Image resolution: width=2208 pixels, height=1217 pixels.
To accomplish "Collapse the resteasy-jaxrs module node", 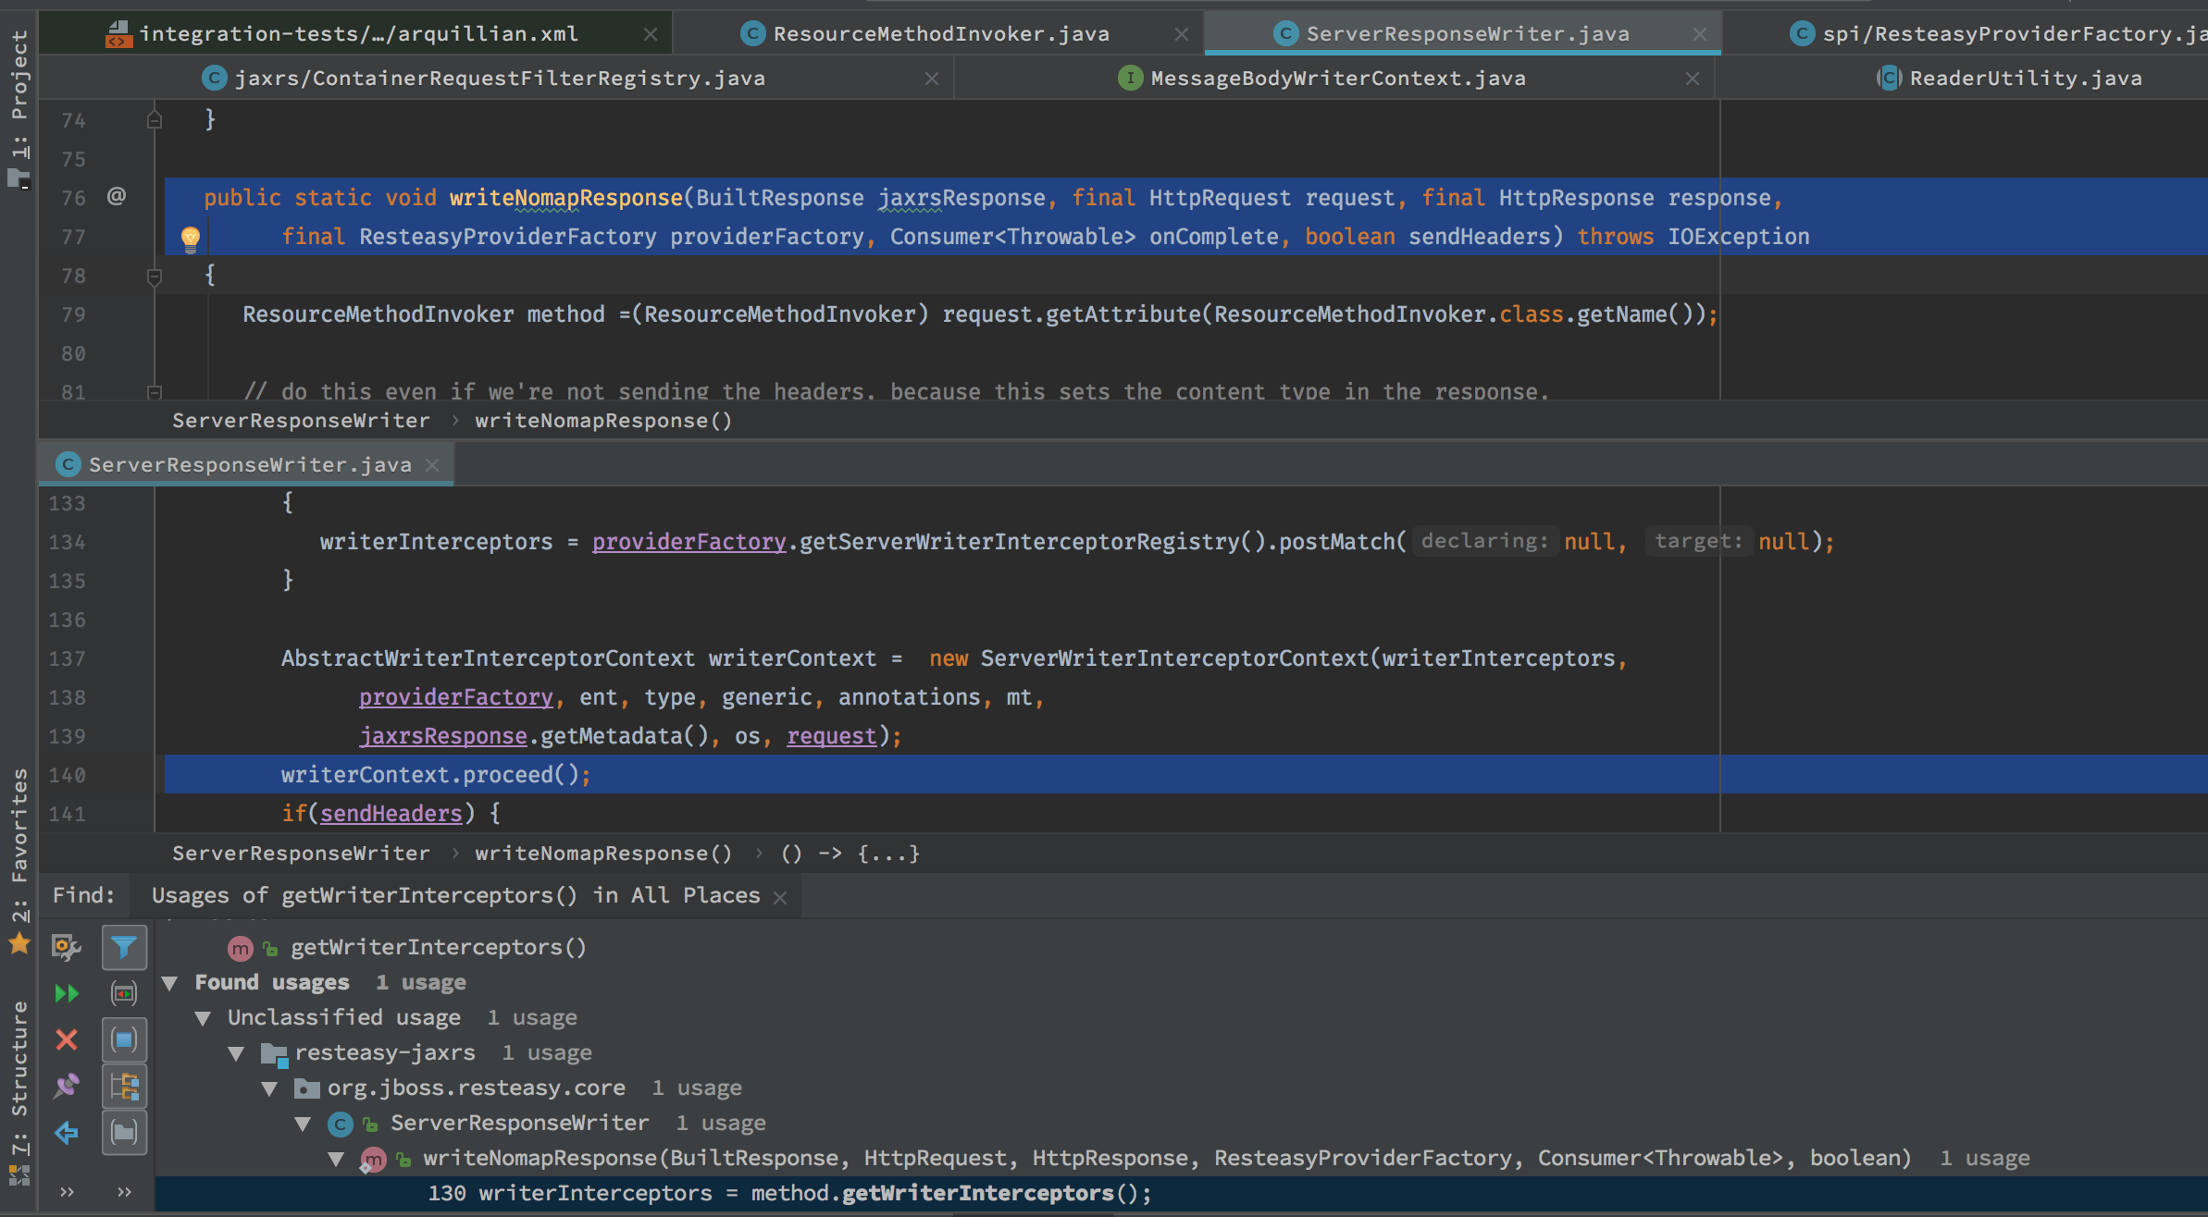I will click(x=236, y=1053).
